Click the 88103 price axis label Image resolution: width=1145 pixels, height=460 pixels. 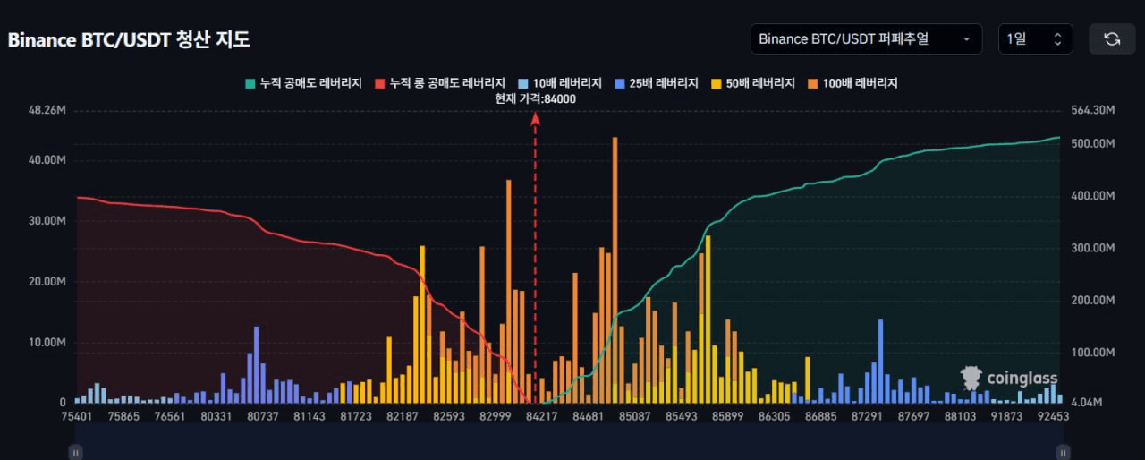tap(960, 416)
